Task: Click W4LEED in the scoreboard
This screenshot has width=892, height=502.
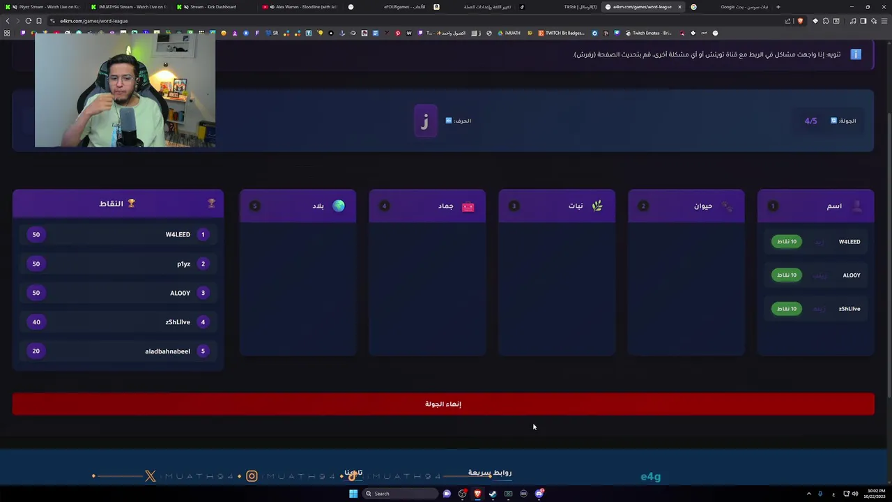Action: coord(178,234)
